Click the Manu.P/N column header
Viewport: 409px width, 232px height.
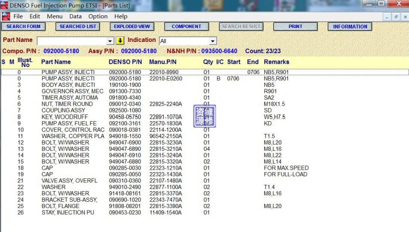(163, 62)
